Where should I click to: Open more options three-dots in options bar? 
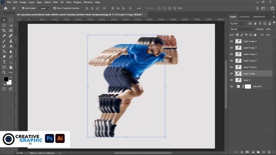tap(139, 8)
